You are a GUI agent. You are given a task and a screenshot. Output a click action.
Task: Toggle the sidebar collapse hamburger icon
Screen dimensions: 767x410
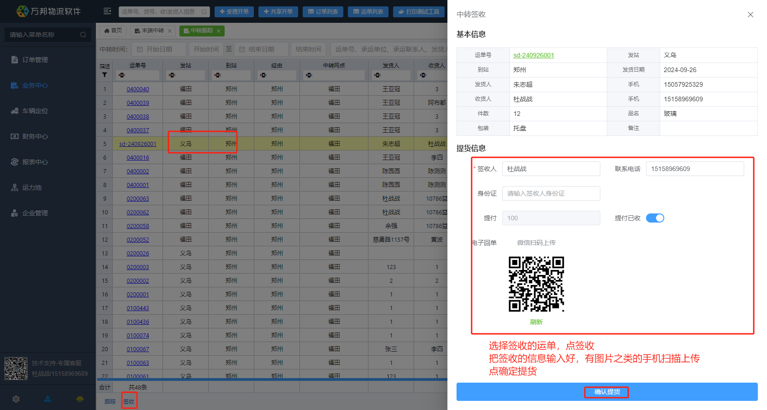[x=107, y=11]
